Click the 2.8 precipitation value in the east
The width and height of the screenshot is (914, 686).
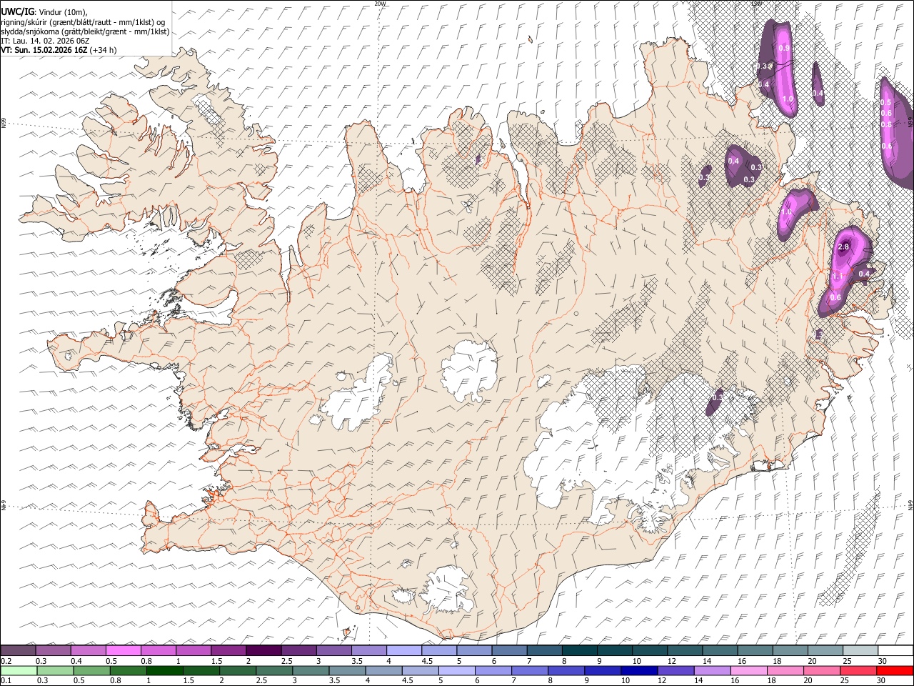click(843, 247)
